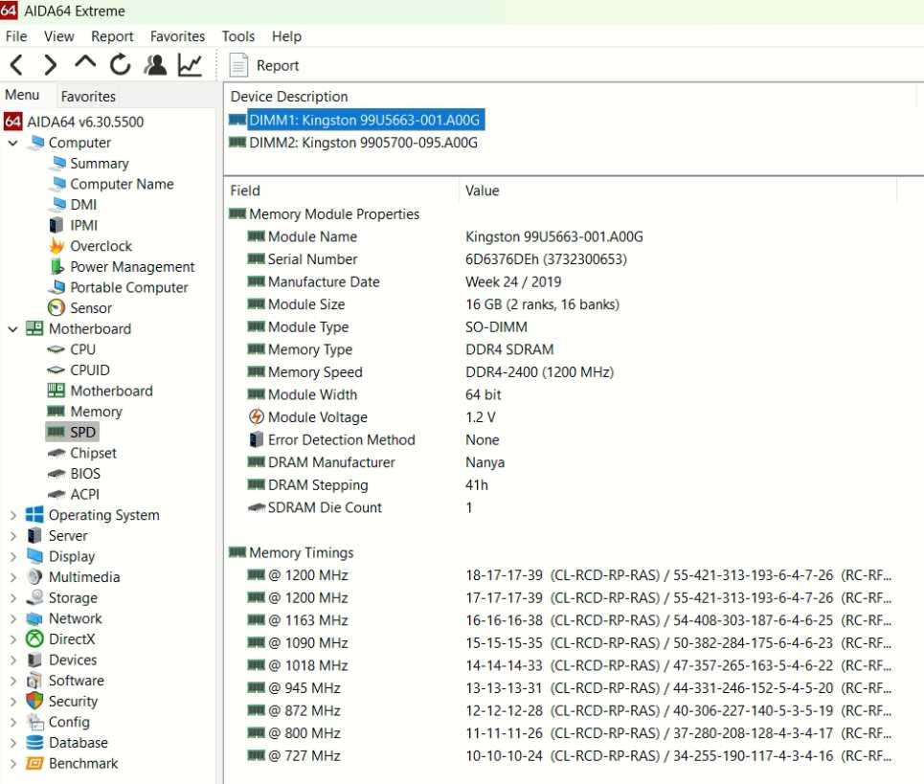The width and height of the screenshot is (924, 784).
Task: Open the Report menu
Action: pyautogui.click(x=112, y=36)
